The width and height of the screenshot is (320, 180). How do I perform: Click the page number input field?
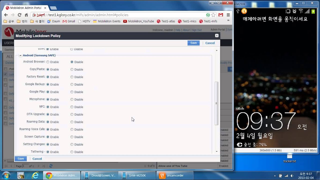25,166
